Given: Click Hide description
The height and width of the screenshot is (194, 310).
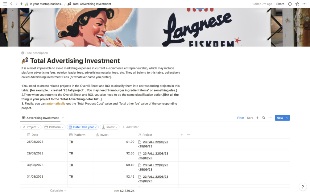Looking at the screenshot, I should pyautogui.click(x=35, y=53).
